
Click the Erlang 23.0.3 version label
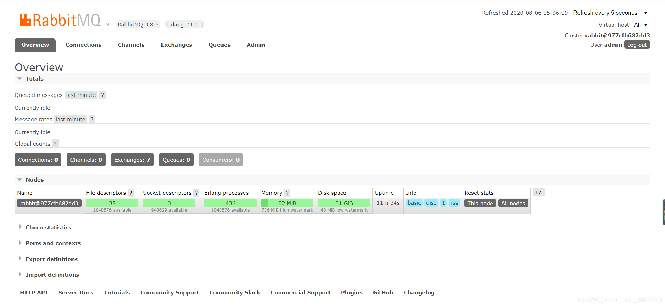coord(185,24)
